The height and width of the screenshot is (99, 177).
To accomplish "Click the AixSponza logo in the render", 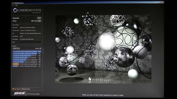I will tap(99, 79).
